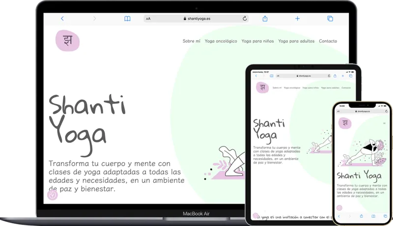Image resolution: width=393 pixels, height=226 pixels.
Task: Open Sobre mí link on iPad site
Action: click(x=277, y=87)
